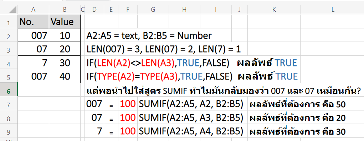Image resolution: width=364 pixels, height=141 pixels.
Task: Select cell B4 containing 30
Action: point(65,63)
